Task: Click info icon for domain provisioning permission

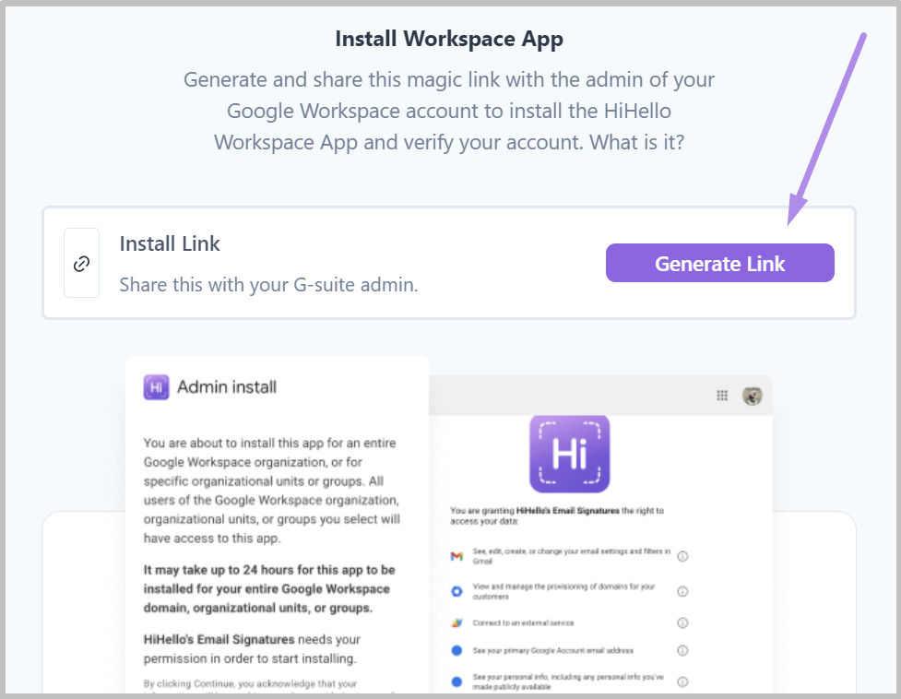Action: (x=682, y=592)
